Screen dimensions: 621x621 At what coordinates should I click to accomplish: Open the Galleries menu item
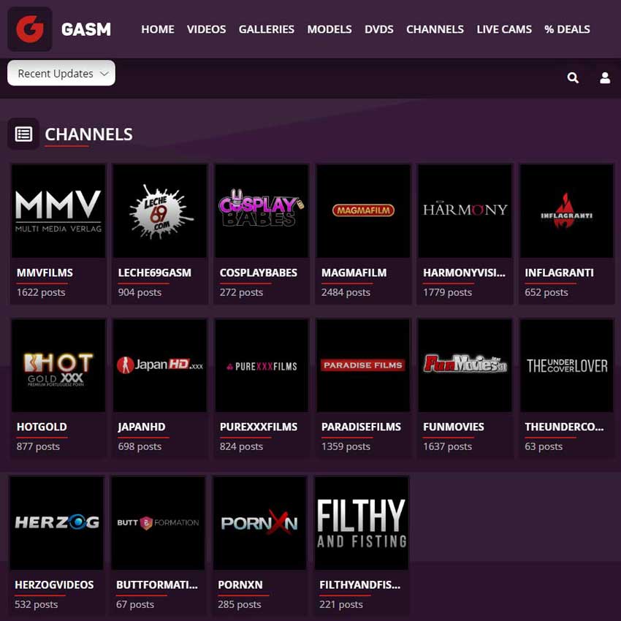[267, 29]
